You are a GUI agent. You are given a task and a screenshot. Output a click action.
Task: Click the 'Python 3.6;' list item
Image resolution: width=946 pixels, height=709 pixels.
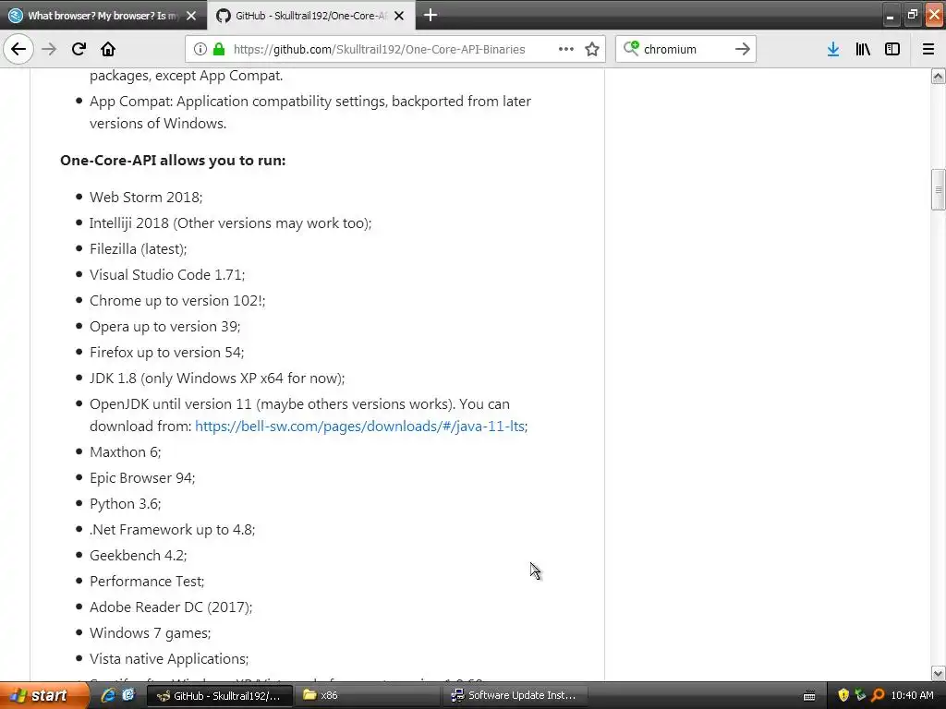pyautogui.click(x=126, y=504)
